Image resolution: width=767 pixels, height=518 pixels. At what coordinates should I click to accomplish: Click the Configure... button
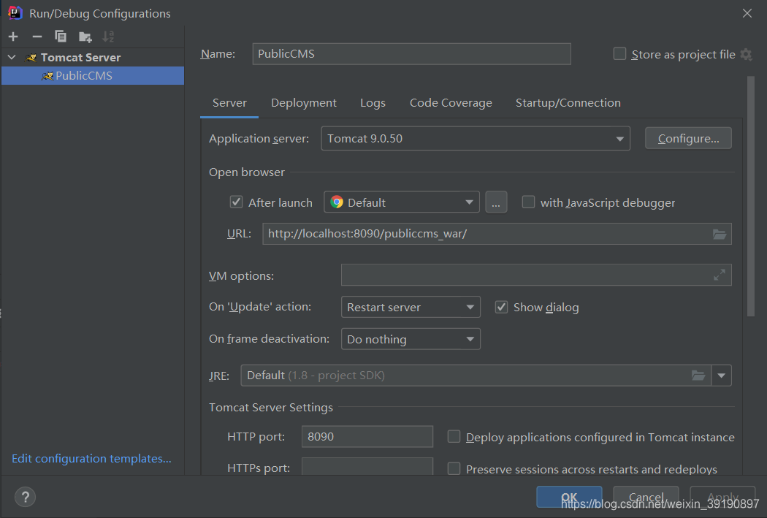(x=688, y=138)
